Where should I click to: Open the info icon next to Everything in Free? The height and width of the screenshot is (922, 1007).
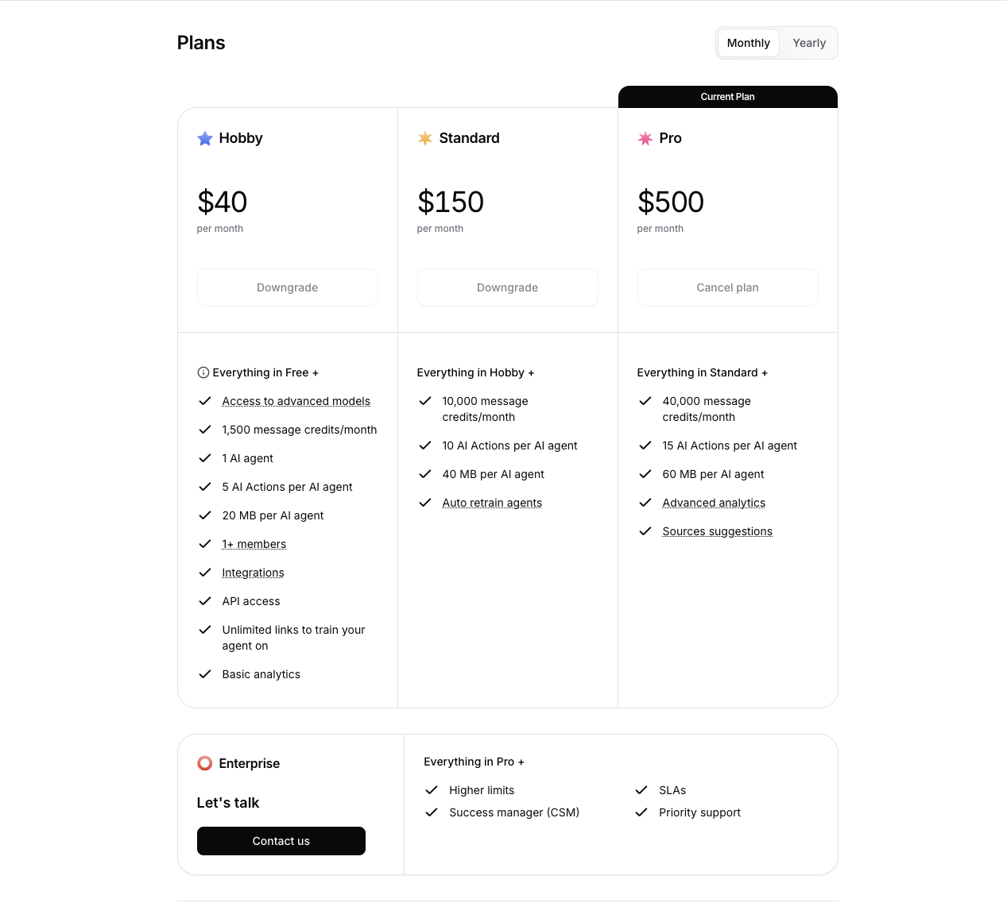click(203, 372)
